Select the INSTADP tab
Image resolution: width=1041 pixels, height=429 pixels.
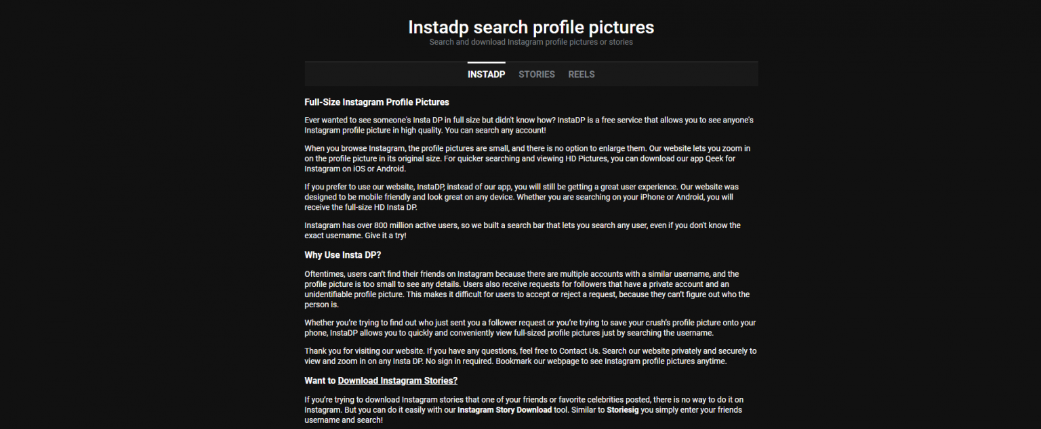486,74
